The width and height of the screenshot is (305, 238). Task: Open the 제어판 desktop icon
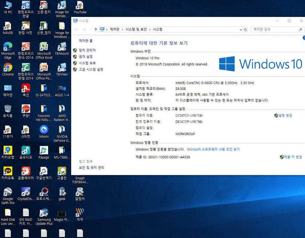(8, 90)
